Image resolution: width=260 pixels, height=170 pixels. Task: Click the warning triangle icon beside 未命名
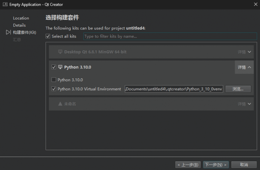point(60,104)
